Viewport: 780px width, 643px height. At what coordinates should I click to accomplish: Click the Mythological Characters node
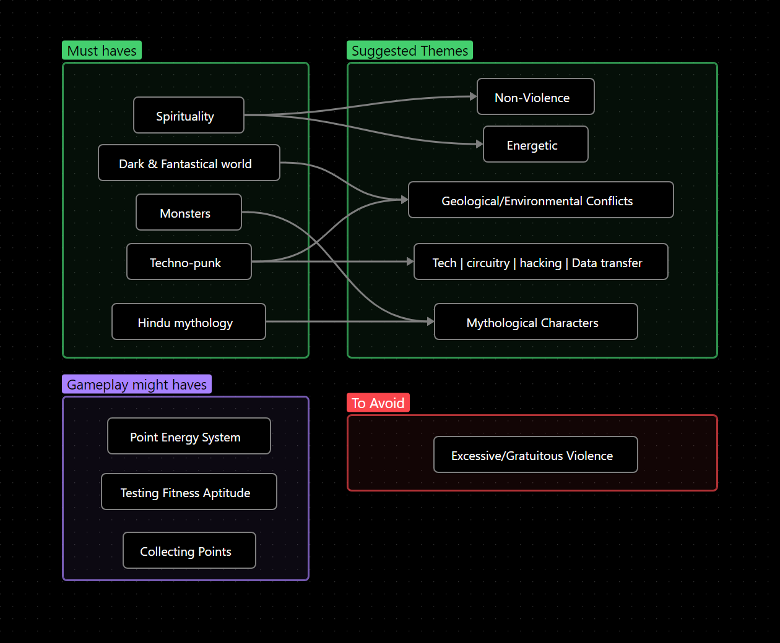pos(536,321)
